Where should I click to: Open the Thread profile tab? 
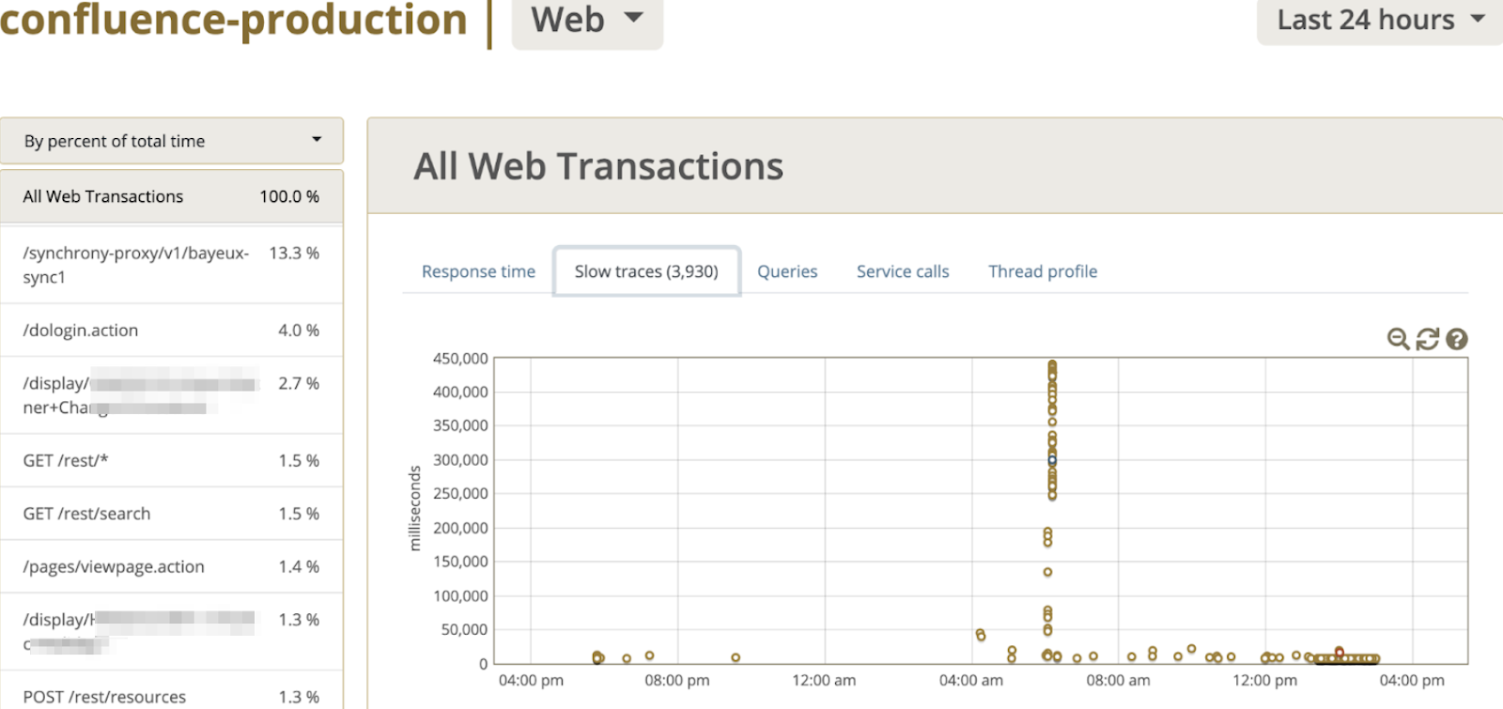point(1043,271)
